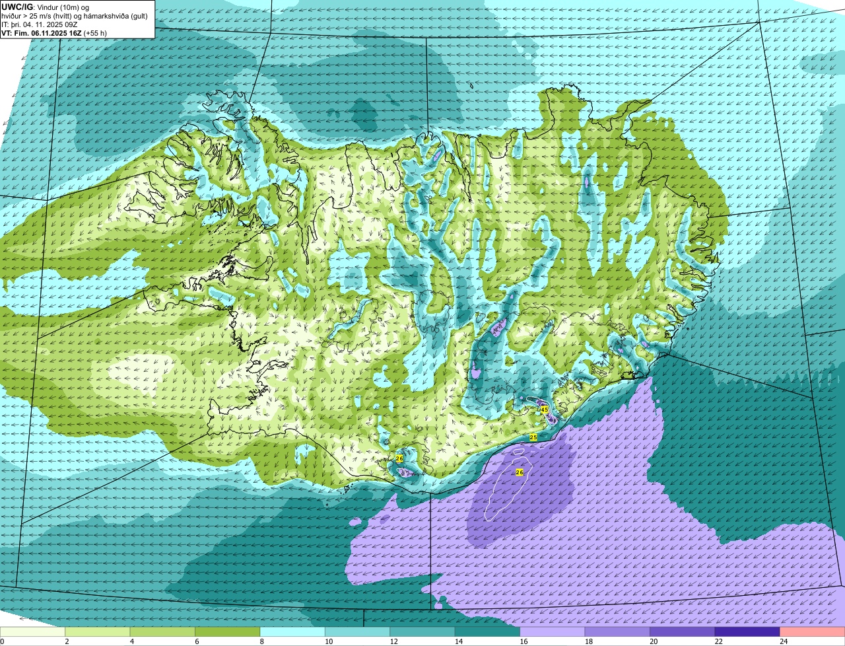Choose the violet 20–22 m/s legend swatch
Image resolution: width=845 pixels, height=646 pixels.
coord(683,632)
